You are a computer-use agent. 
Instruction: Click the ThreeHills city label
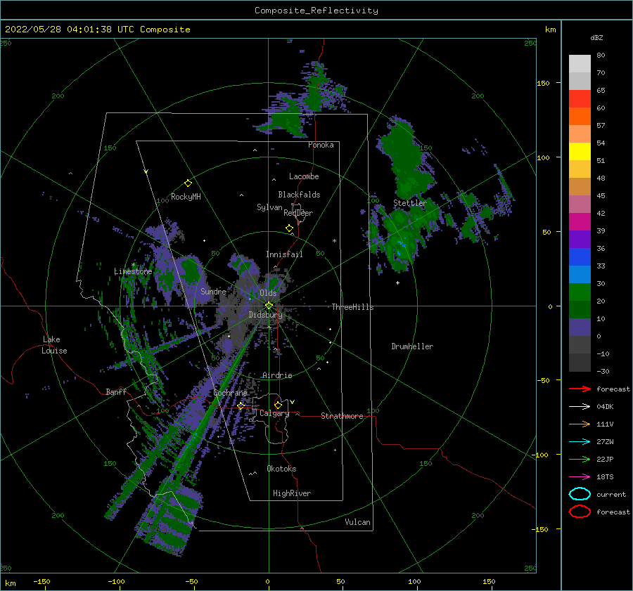pos(352,307)
